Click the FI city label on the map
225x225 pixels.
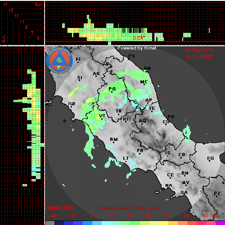pos(78,59)
